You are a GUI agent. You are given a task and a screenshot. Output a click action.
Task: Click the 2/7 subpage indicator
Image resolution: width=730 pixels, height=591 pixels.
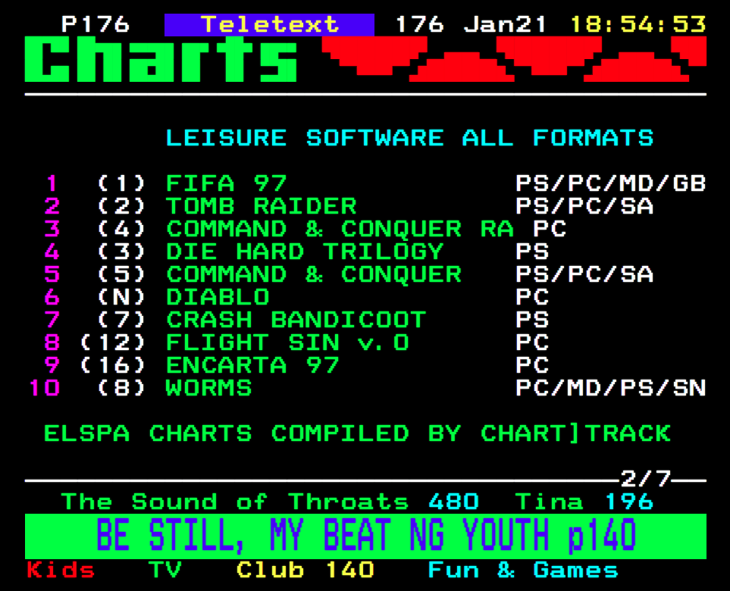645,479
